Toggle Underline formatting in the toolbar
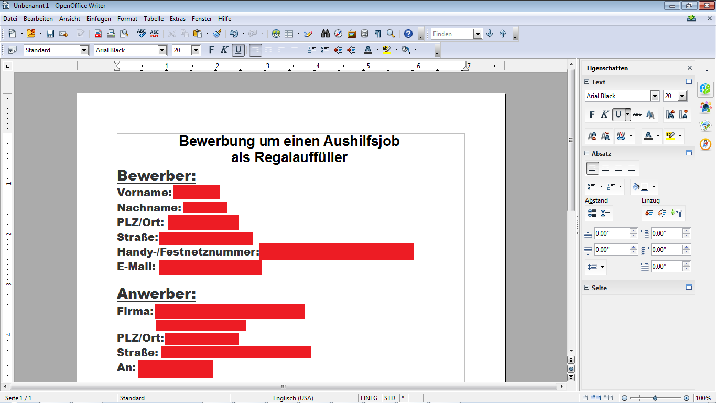Image resolution: width=716 pixels, height=403 pixels. [238, 50]
